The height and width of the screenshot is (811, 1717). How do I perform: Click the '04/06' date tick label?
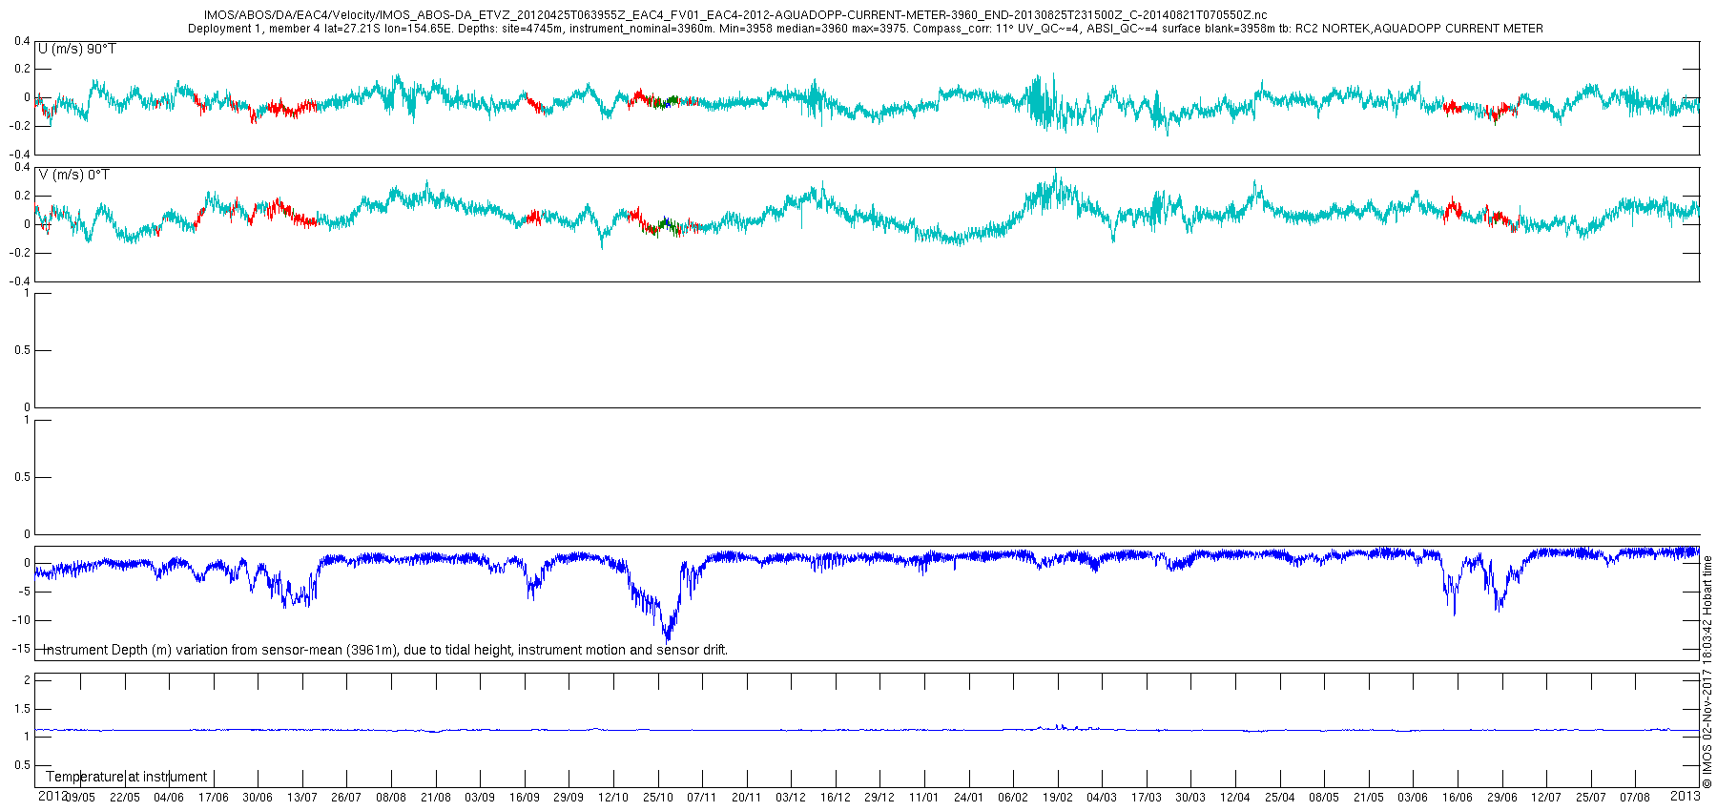point(169,798)
